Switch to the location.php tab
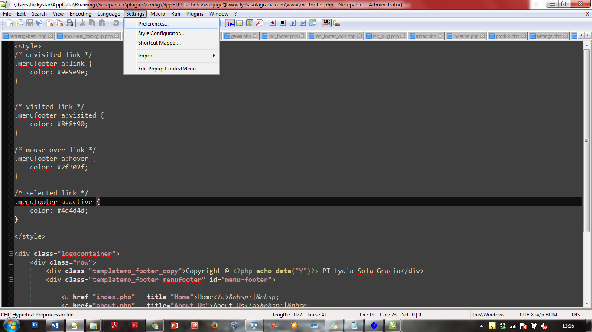Viewport: 592px width, 332px height. 466,36
